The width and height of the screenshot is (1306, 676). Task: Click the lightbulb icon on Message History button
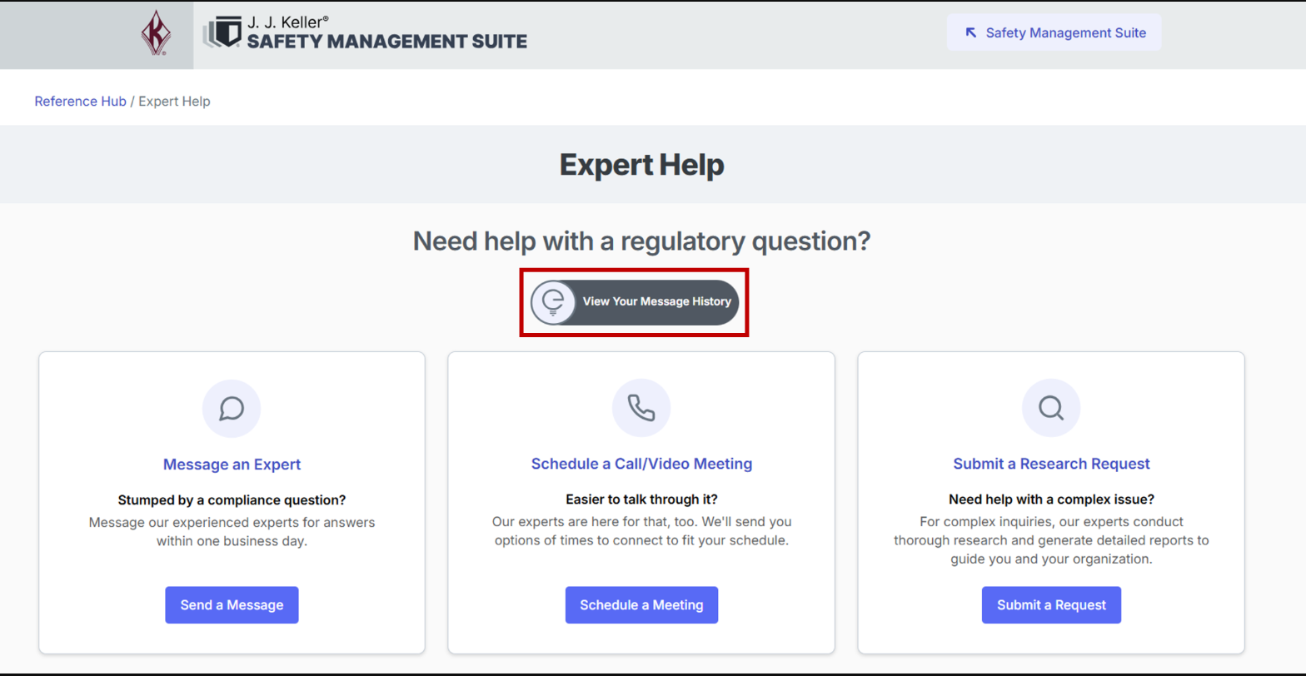pos(552,301)
